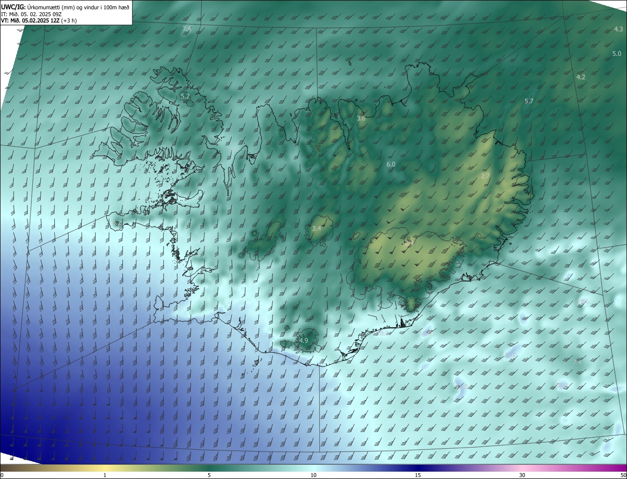Click the 4.2 value in the northeast sea
The image size is (627, 479).
(580, 77)
